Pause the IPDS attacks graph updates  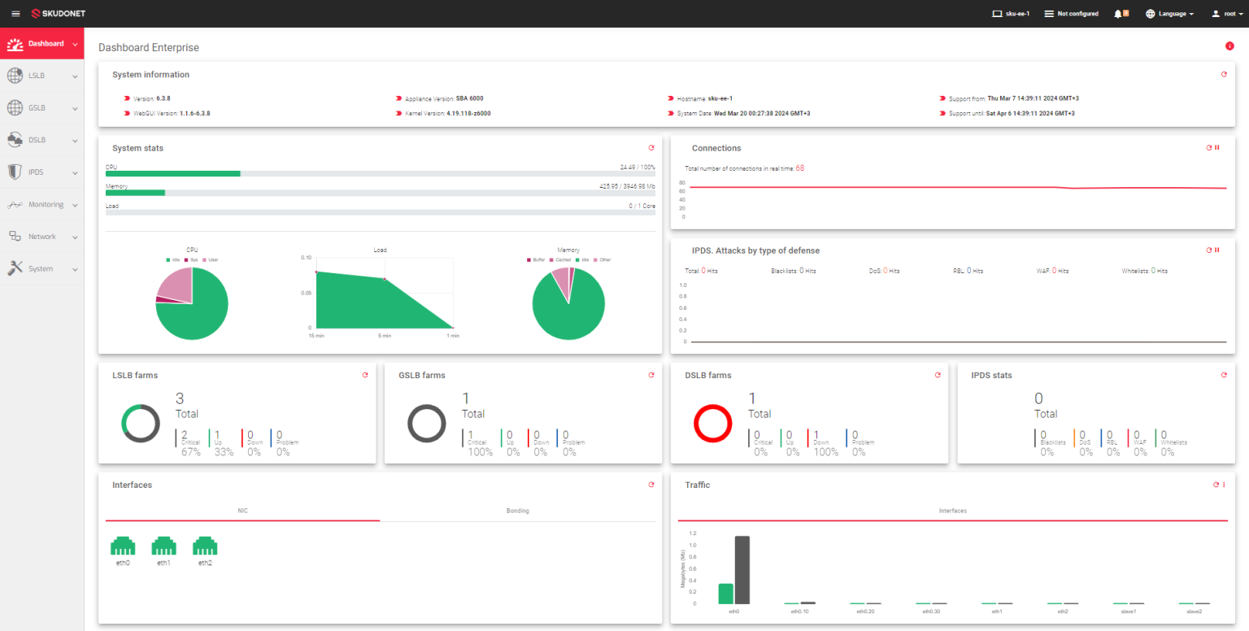pos(1216,250)
